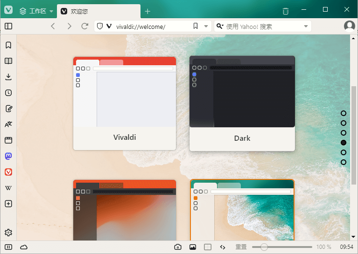Jump to second welcome page dot

click(344, 123)
